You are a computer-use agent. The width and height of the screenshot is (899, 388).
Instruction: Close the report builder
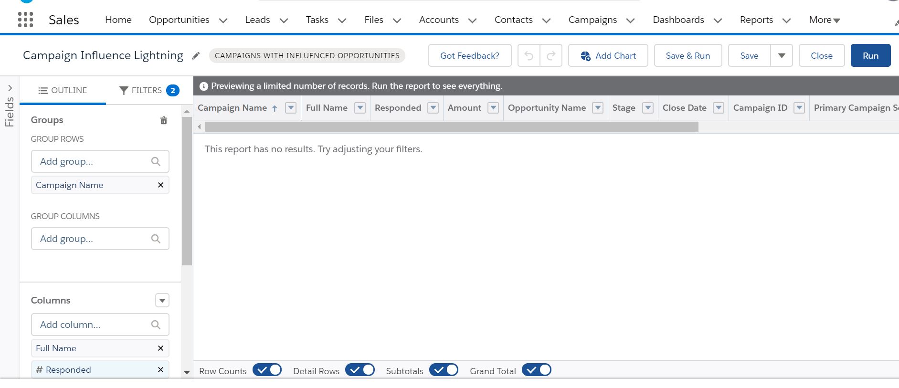pyautogui.click(x=822, y=56)
